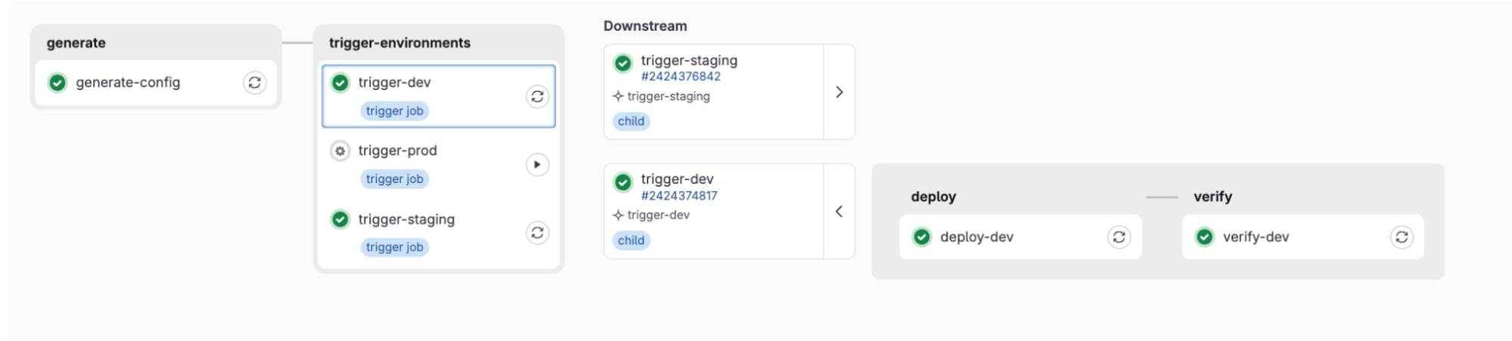This screenshot has width=1512, height=341.
Task: Click downstream trigger-dev pipeline status icon
Action: pyautogui.click(x=623, y=182)
